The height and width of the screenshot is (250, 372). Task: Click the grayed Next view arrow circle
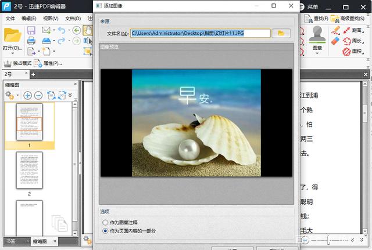pyautogui.click(x=76, y=41)
